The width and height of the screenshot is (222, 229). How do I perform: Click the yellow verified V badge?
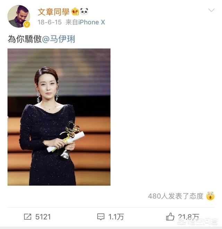coord(27,24)
